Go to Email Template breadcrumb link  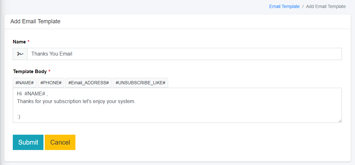point(284,6)
